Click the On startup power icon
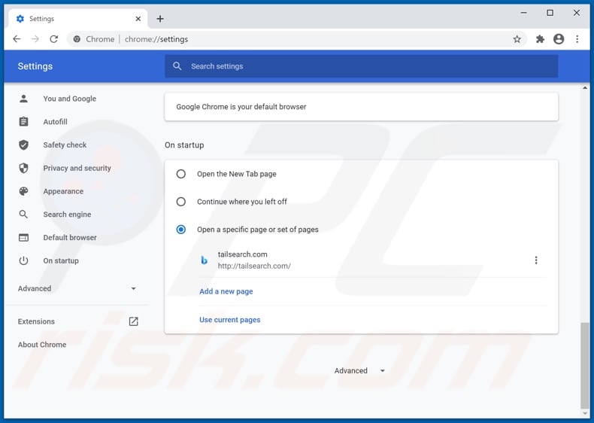The image size is (594, 423). pyautogui.click(x=23, y=260)
